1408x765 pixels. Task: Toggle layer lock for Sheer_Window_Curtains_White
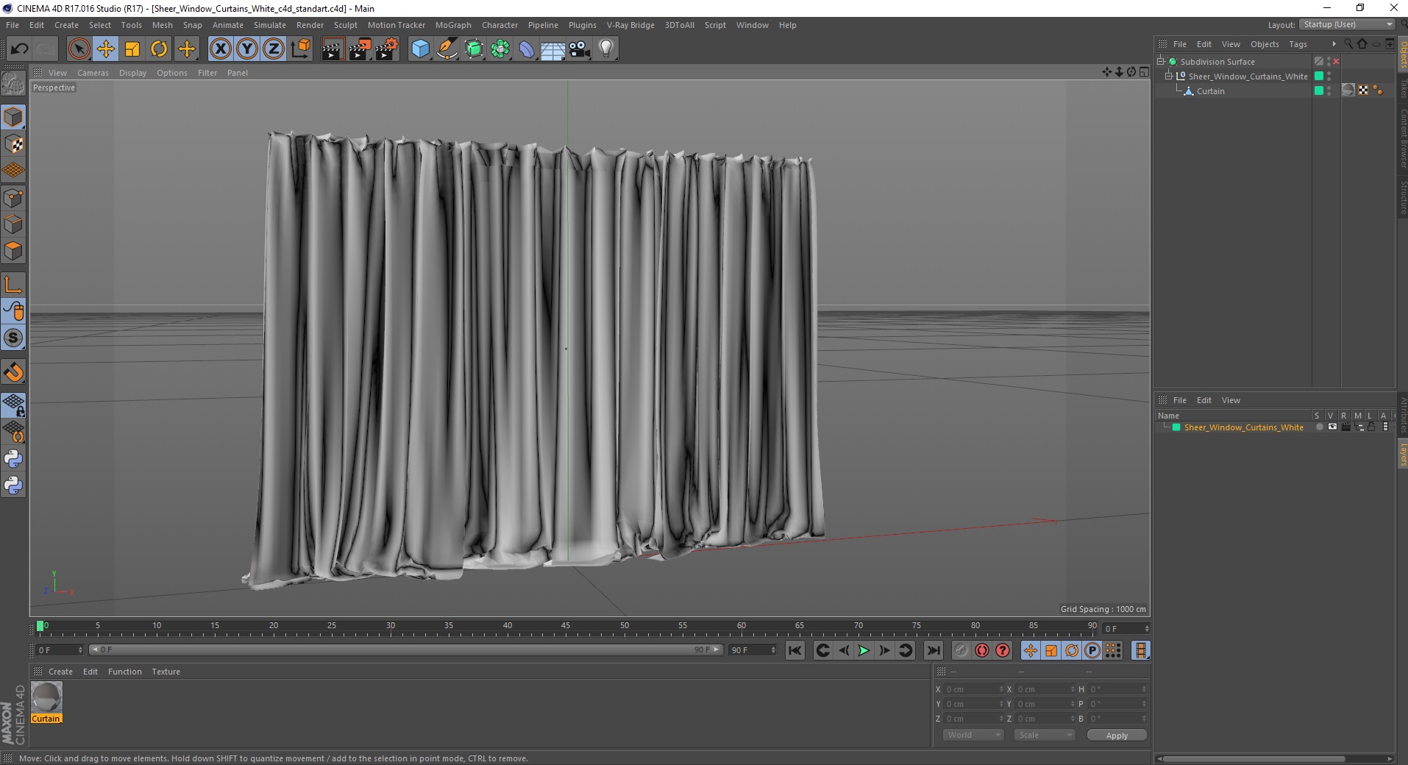click(1371, 427)
